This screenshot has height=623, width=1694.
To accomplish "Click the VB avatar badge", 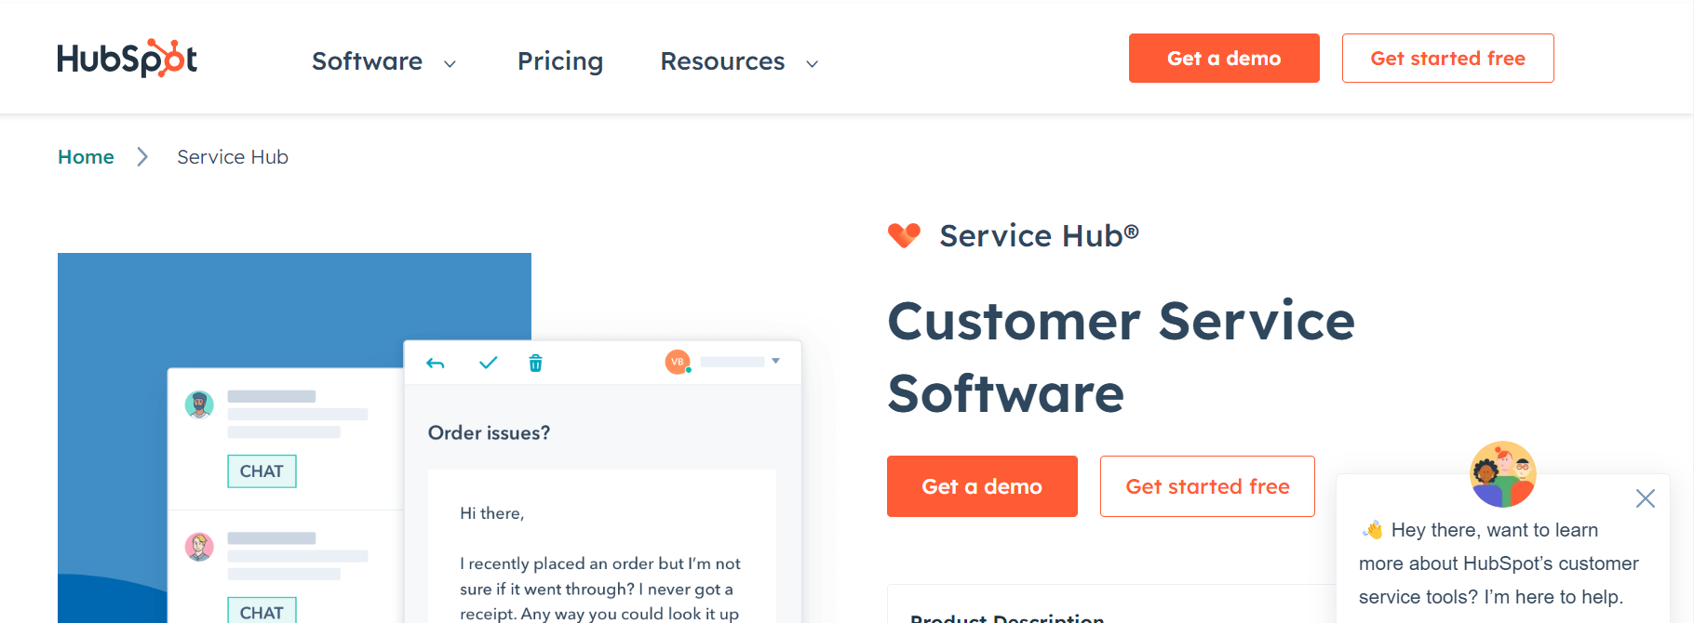I will tap(678, 362).
